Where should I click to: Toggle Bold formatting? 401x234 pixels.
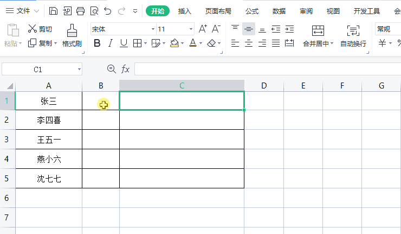pyautogui.click(x=97, y=43)
